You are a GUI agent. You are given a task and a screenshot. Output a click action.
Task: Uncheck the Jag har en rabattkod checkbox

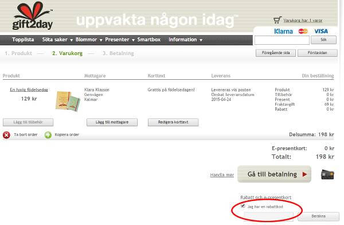[x=243, y=206]
